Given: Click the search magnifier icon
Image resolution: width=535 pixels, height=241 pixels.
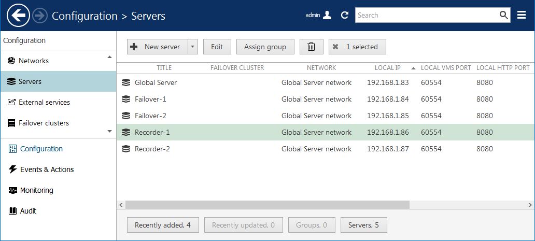Looking at the screenshot, I should [503, 15].
